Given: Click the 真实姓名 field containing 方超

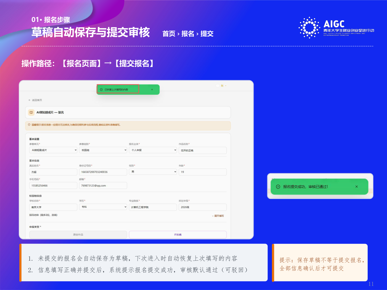Looking at the screenshot, I should 53,172.
